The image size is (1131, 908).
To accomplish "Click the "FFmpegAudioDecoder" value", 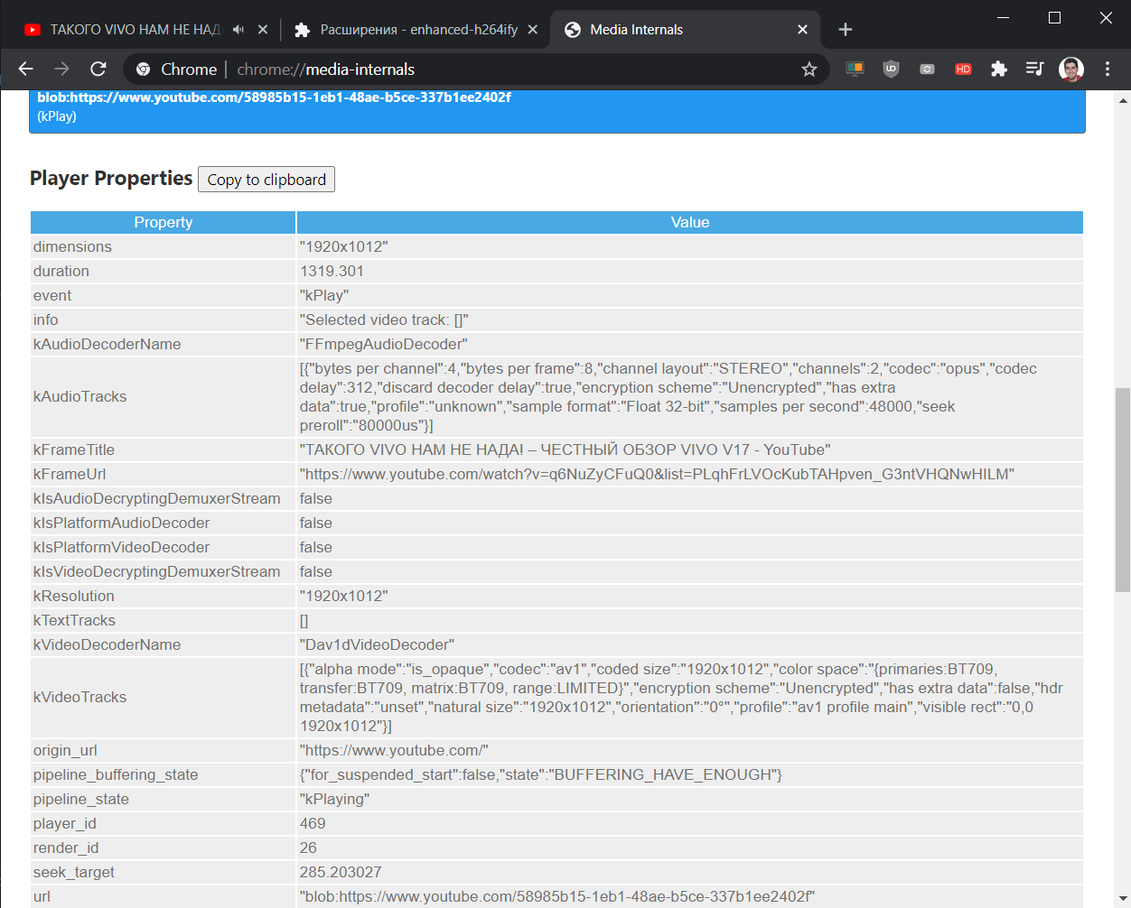I will [384, 344].
